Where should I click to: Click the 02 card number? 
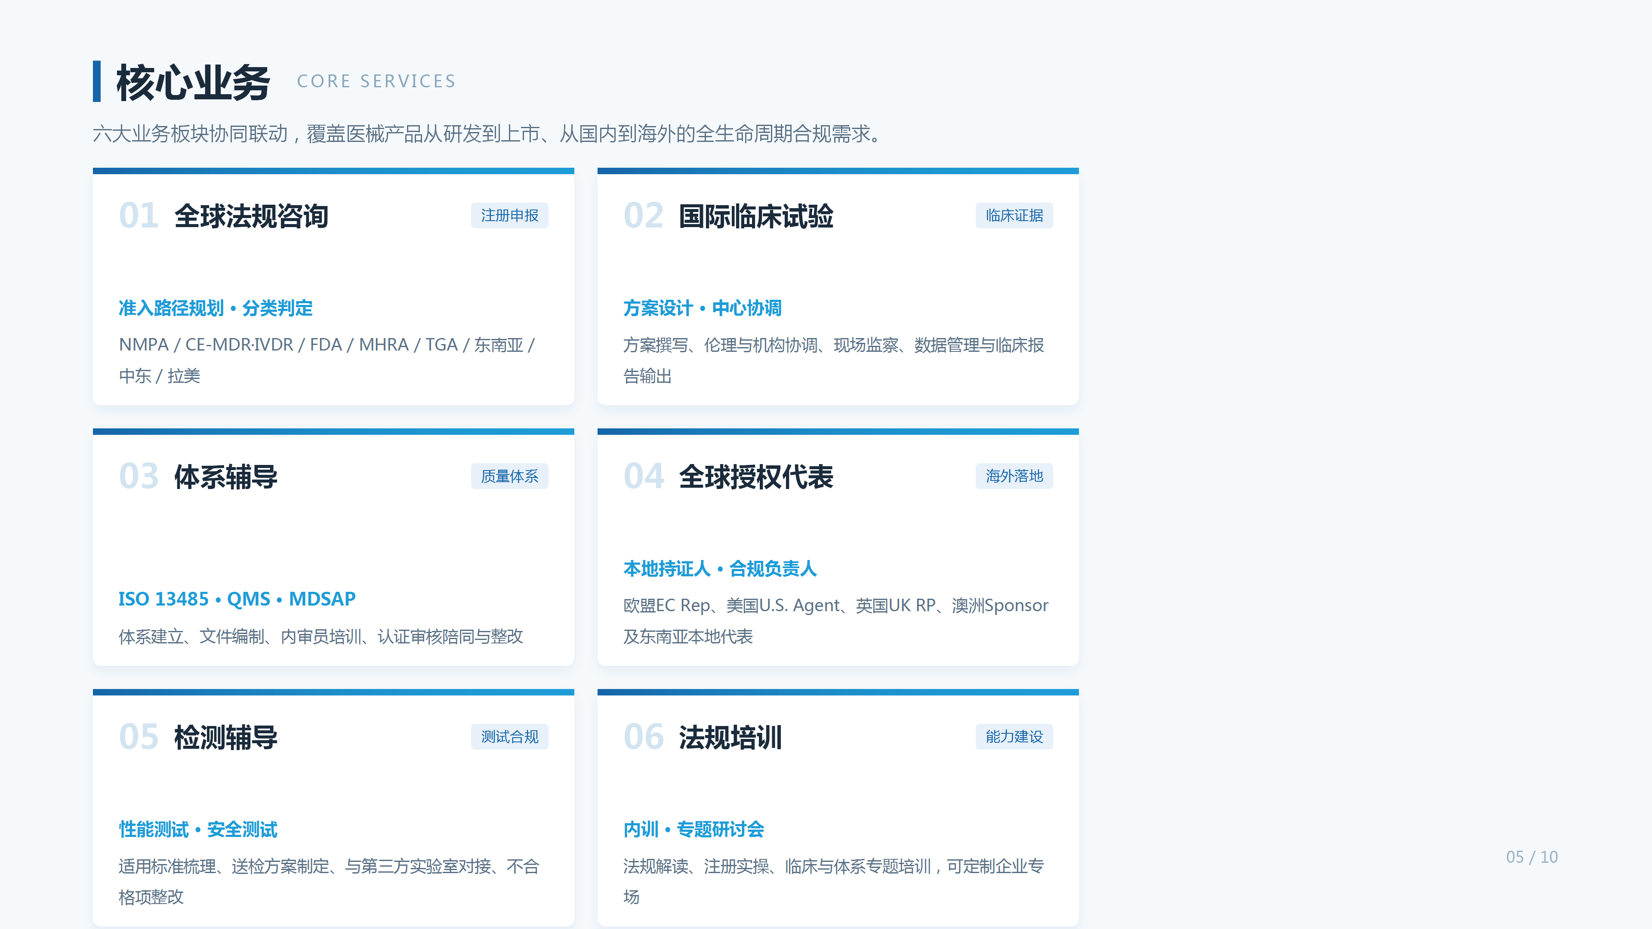[643, 215]
